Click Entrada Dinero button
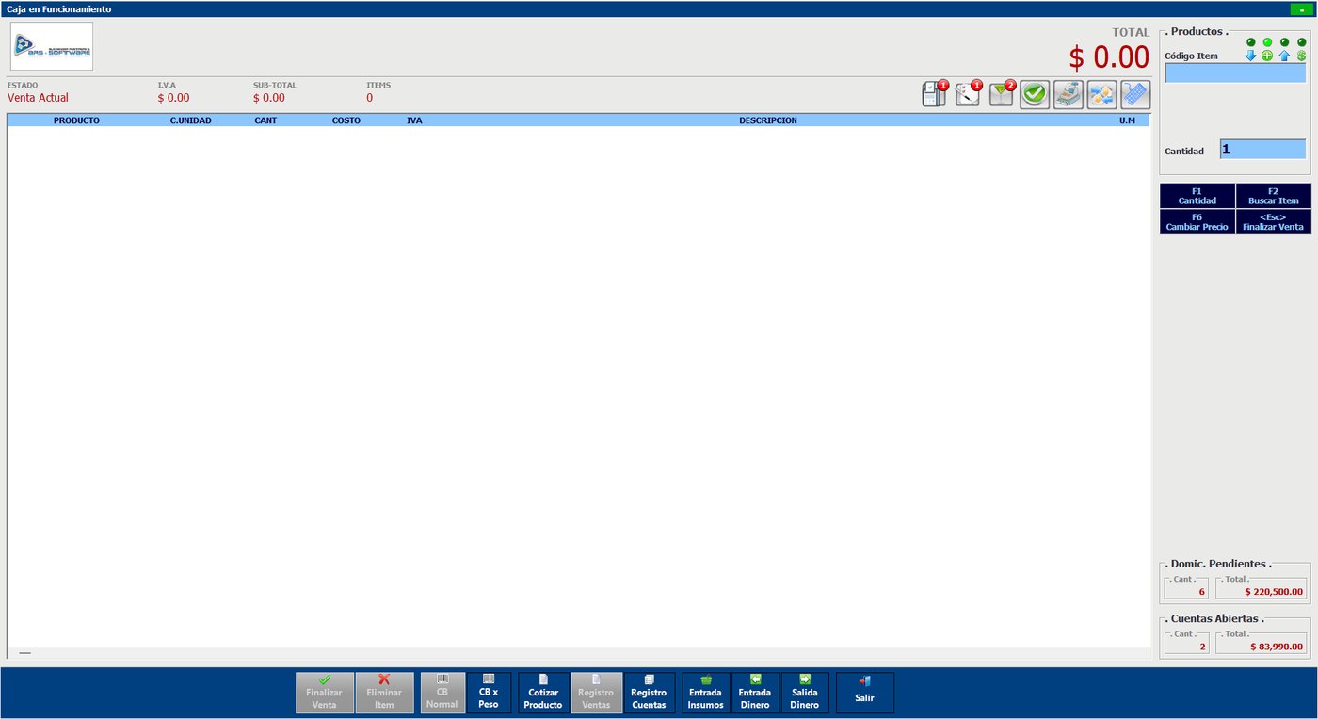This screenshot has height=719, width=1318. click(x=755, y=693)
